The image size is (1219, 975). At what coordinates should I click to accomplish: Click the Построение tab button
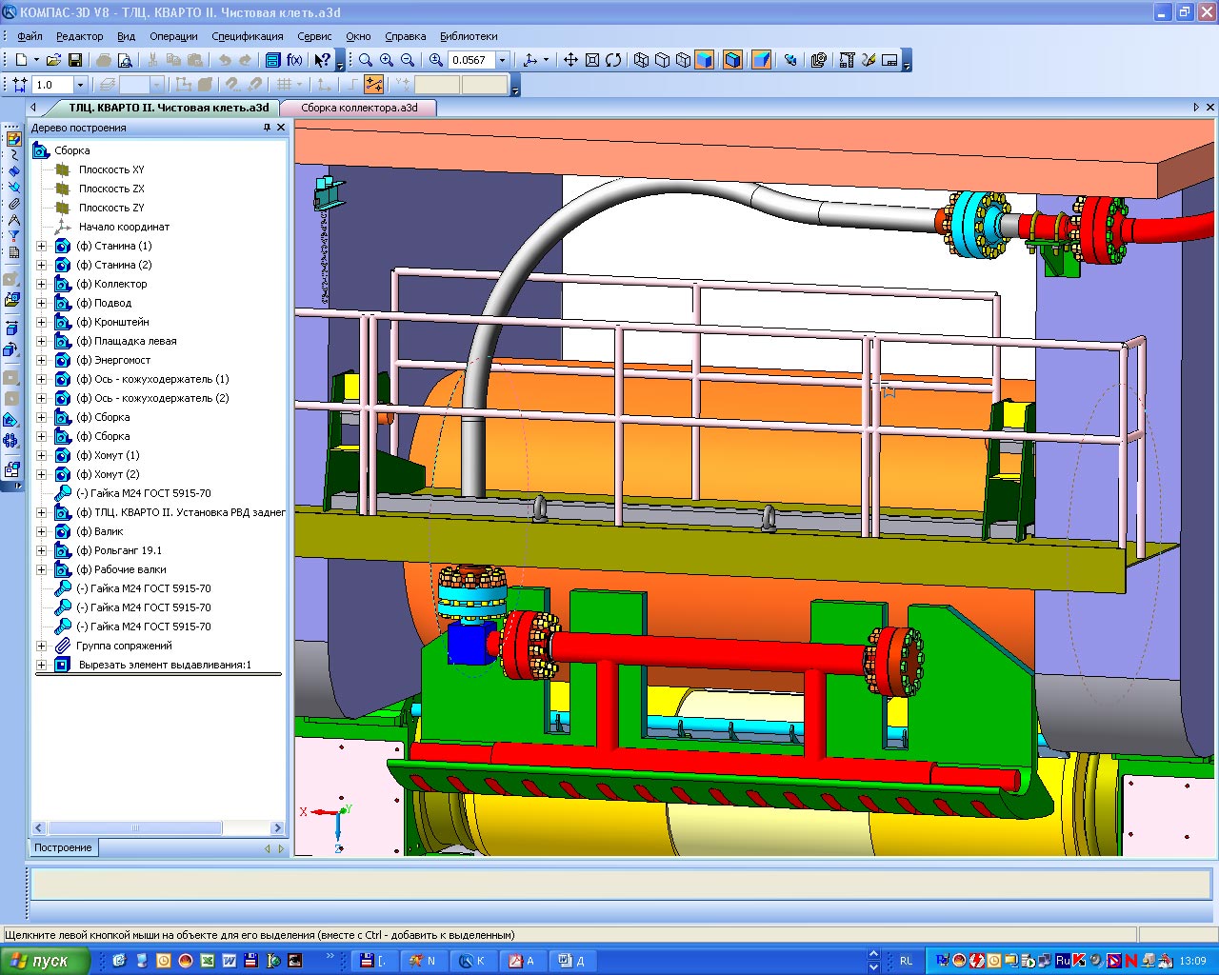pos(63,847)
